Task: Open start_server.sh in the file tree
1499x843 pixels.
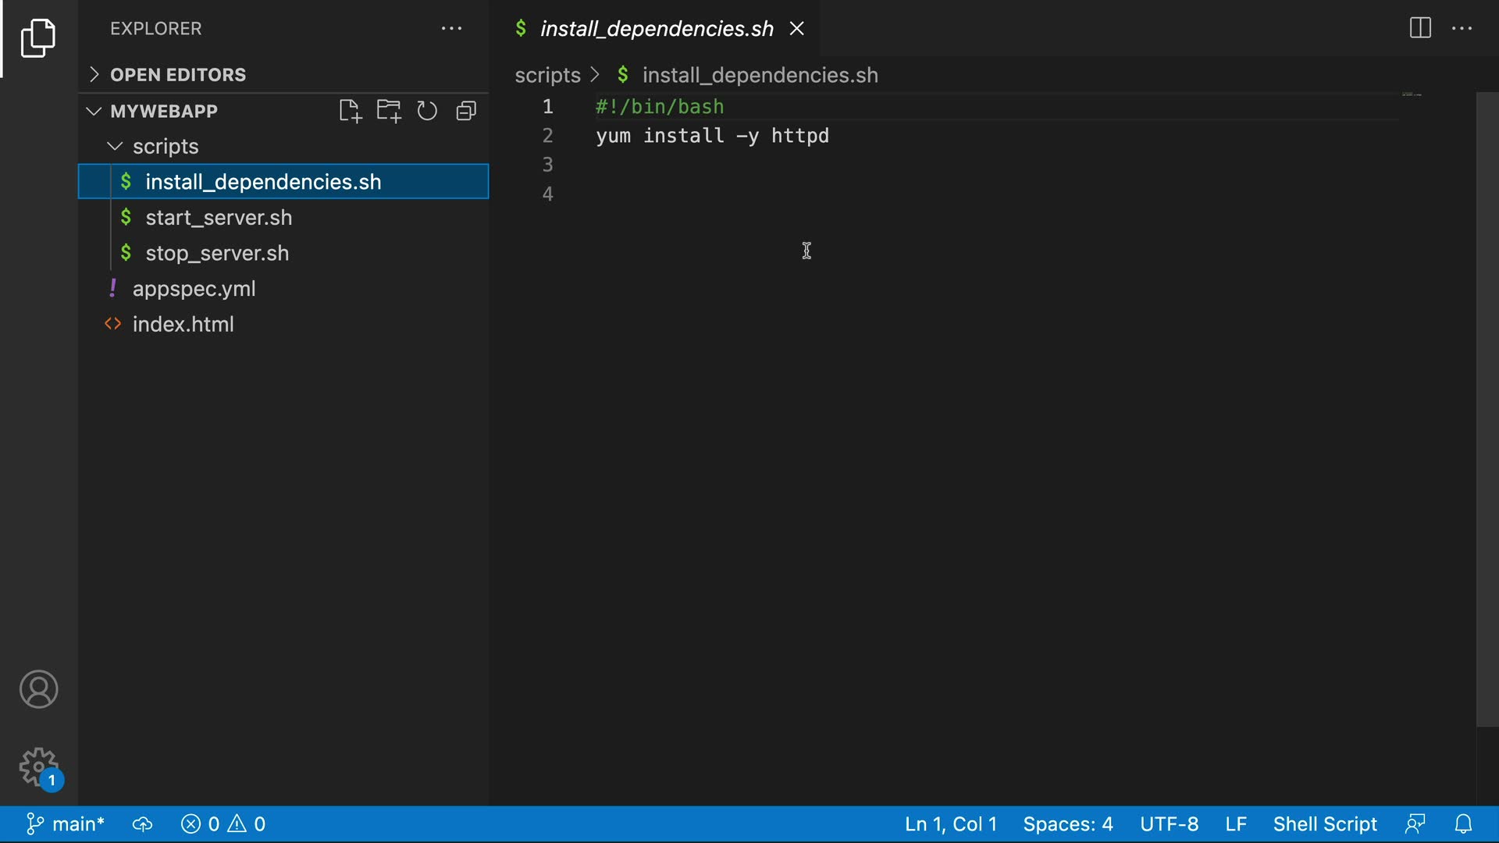Action: click(219, 218)
